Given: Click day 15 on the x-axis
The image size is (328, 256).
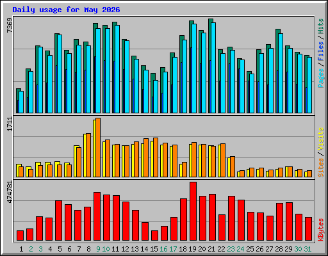Looking at the screenshot, I should tap(154, 249).
